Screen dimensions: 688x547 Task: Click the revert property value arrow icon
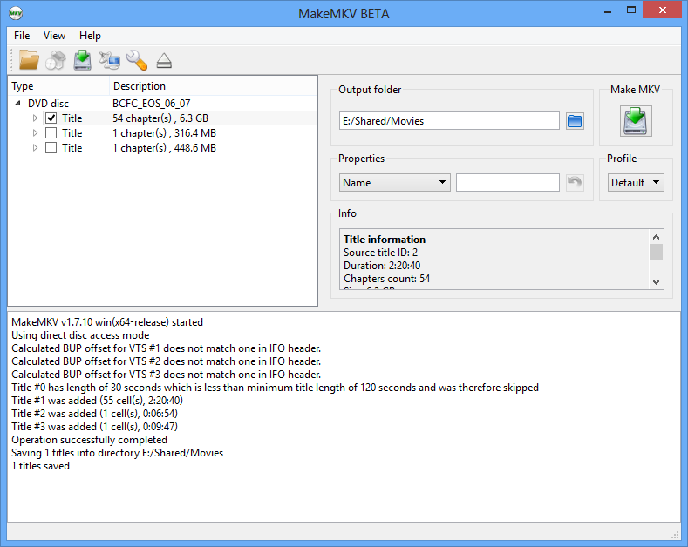(575, 182)
